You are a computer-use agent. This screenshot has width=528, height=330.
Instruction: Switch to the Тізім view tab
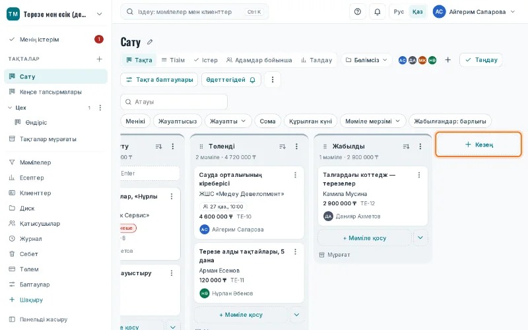pyautogui.click(x=173, y=60)
